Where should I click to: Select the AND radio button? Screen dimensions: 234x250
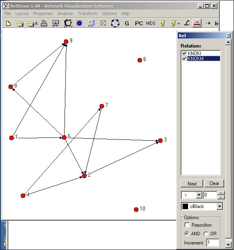point(186,234)
